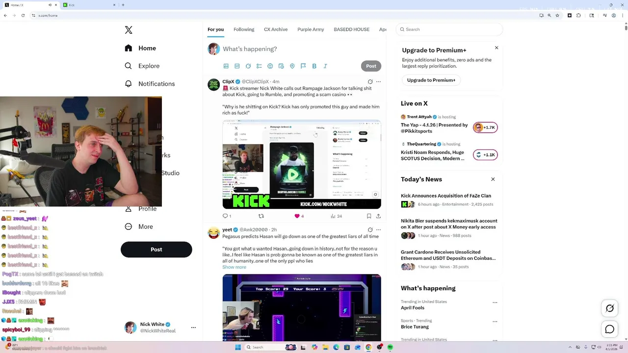The height and width of the screenshot is (353, 628).
Task: Open Profile in X sidebar
Action: [x=141, y=209]
